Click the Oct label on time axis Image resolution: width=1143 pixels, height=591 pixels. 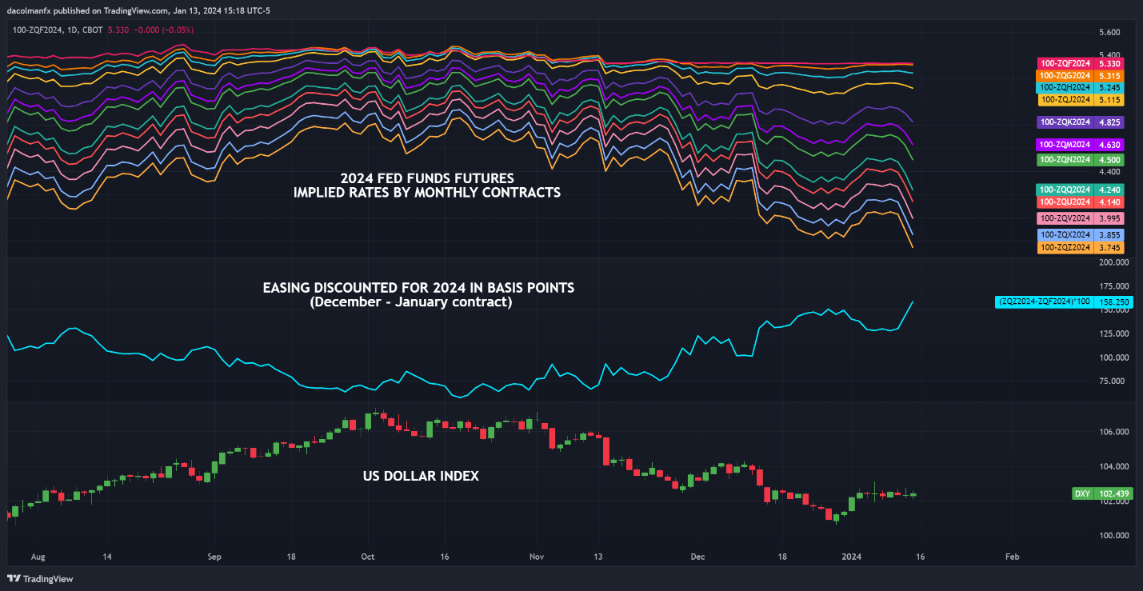(368, 556)
